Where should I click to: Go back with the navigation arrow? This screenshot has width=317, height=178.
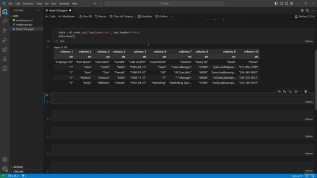[95, 3]
